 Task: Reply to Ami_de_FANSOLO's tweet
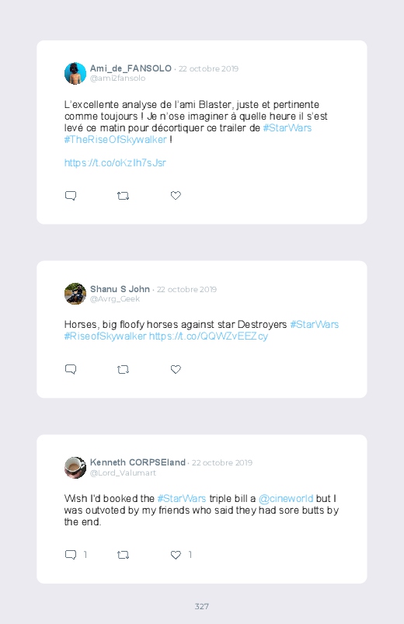click(x=71, y=196)
